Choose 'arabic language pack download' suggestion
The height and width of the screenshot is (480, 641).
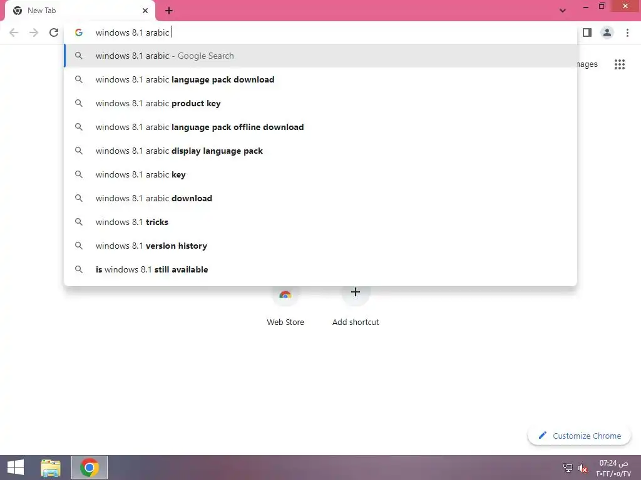(320, 79)
